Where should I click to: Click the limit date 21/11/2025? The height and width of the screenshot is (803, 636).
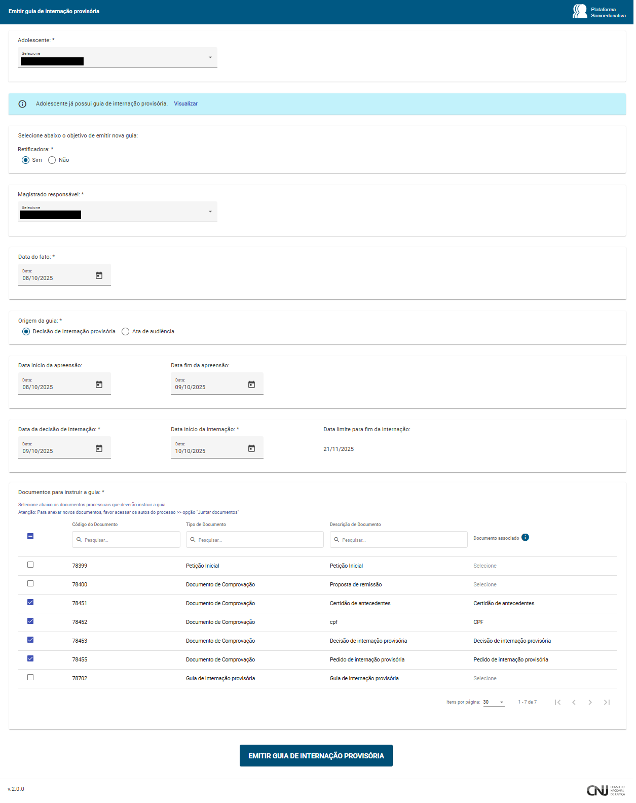click(x=339, y=449)
